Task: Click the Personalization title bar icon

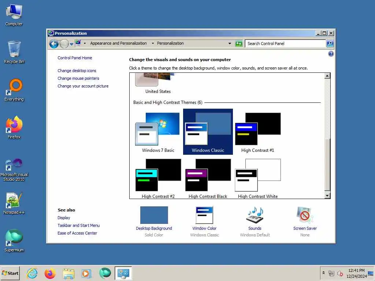Action: coord(51,33)
